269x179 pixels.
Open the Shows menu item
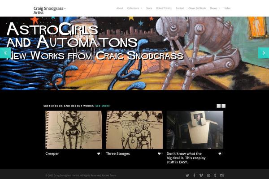[x=213, y=8]
